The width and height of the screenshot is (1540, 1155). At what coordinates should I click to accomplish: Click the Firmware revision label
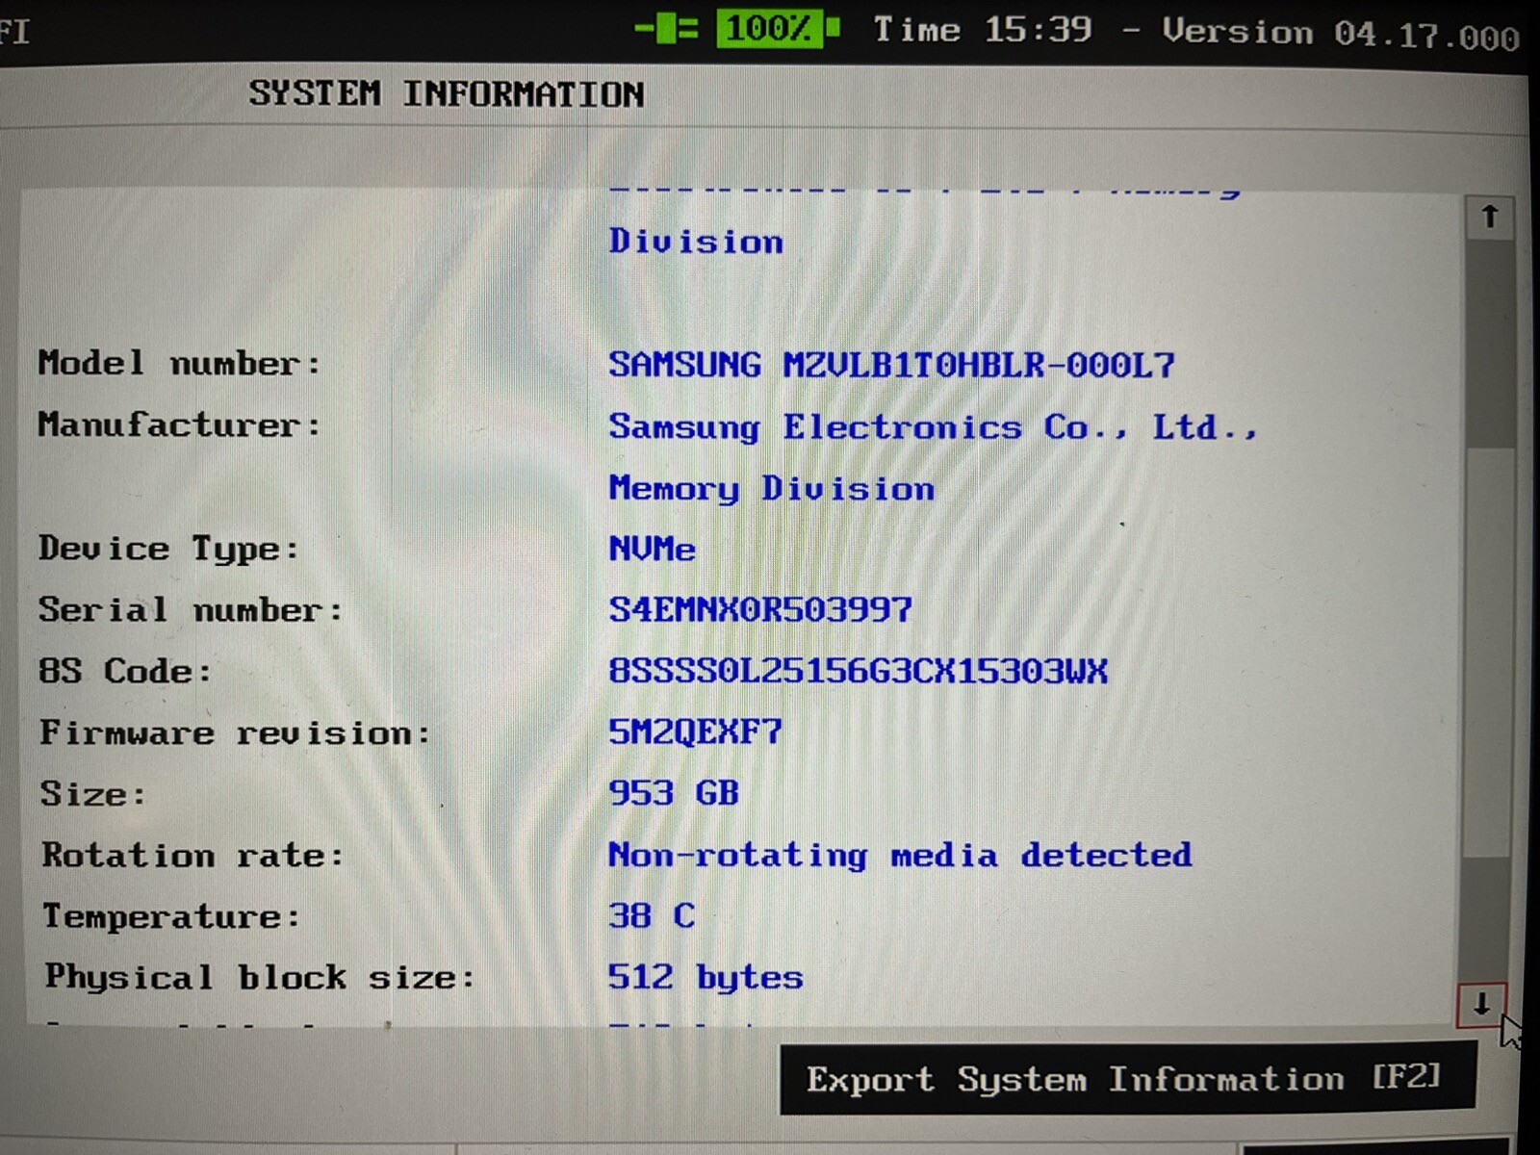tap(235, 732)
